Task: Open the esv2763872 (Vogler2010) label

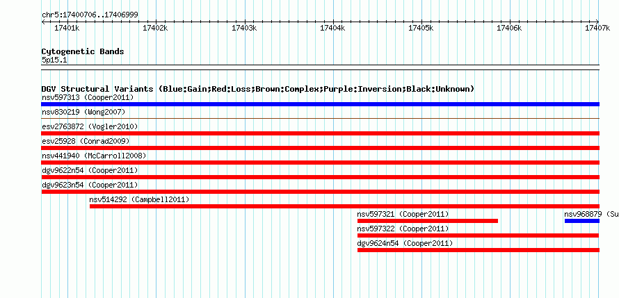Action: [x=90, y=126]
